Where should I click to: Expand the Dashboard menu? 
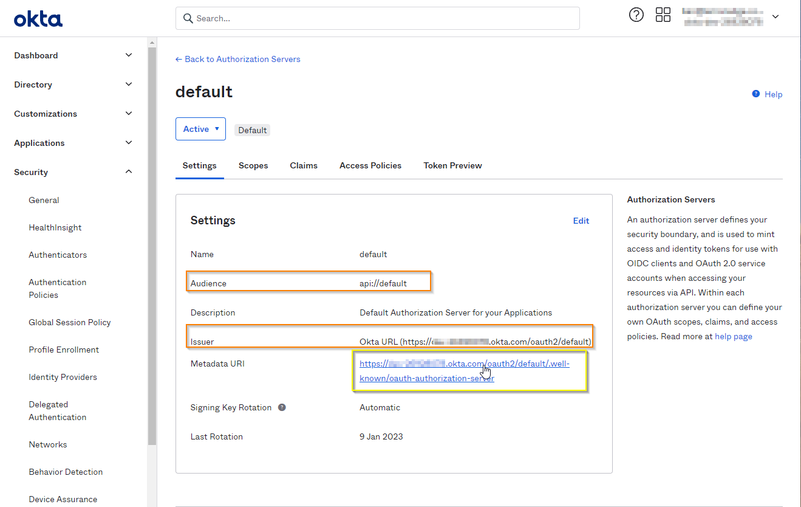point(73,55)
